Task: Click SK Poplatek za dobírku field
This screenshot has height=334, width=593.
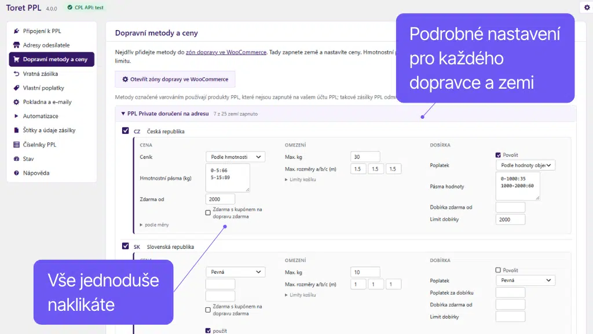Action: click(x=510, y=292)
